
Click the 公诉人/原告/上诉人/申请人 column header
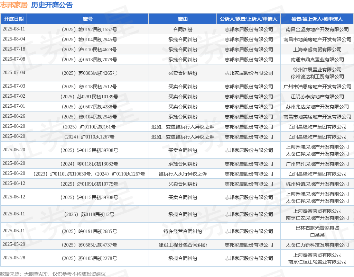coord(249,19)
